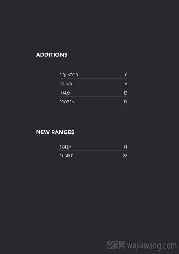Click the line left of ADDITIONS
This screenshot has height=254, width=179.
(x=15, y=57)
